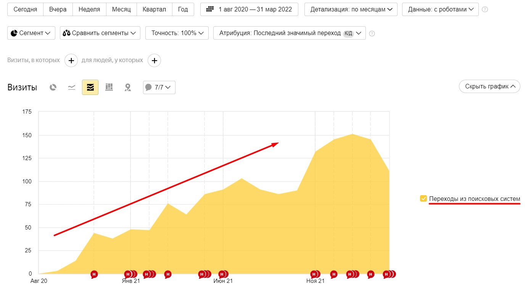The height and width of the screenshot is (292, 528).
Task: Open Атрибуция: Последний значимый переход dropdown
Action: pyautogui.click(x=290, y=33)
